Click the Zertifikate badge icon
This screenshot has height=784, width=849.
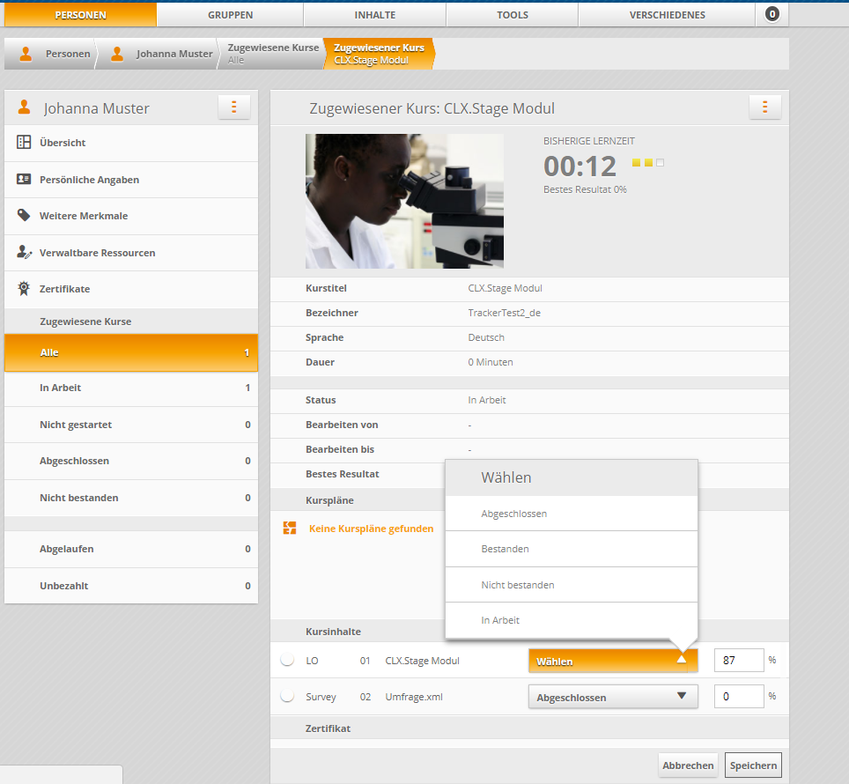tap(24, 289)
